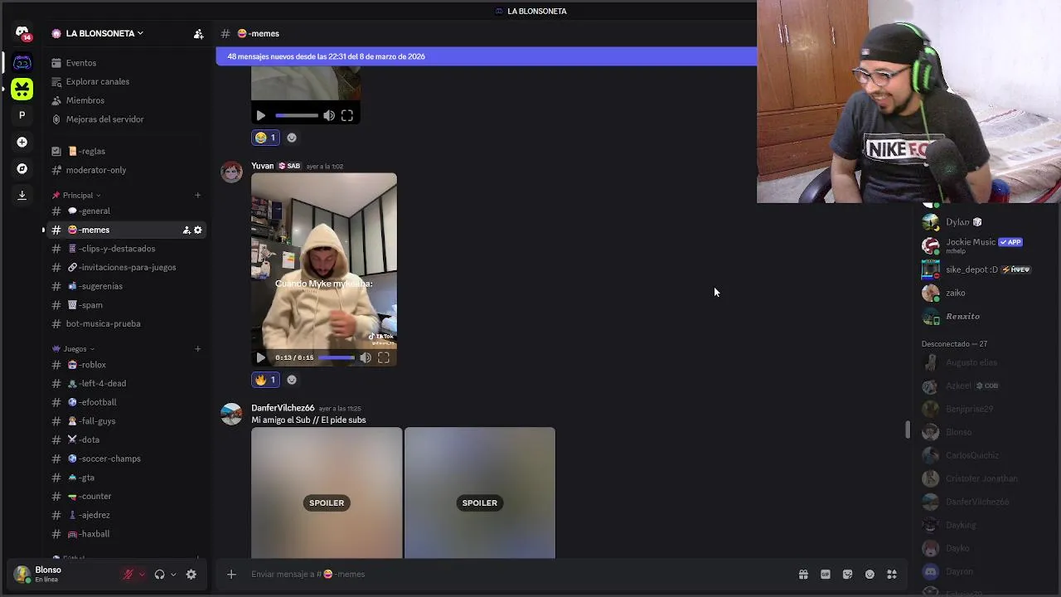The width and height of the screenshot is (1061, 597).
Task: Toggle microphone mute for Blonso
Action: coord(128,574)
